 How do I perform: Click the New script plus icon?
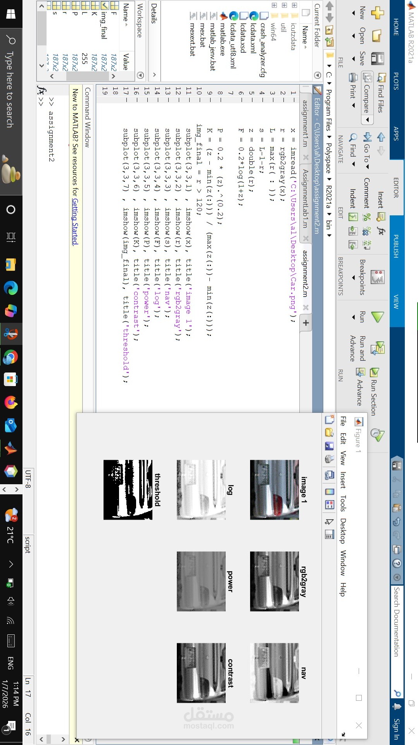(x=377, y=13)
